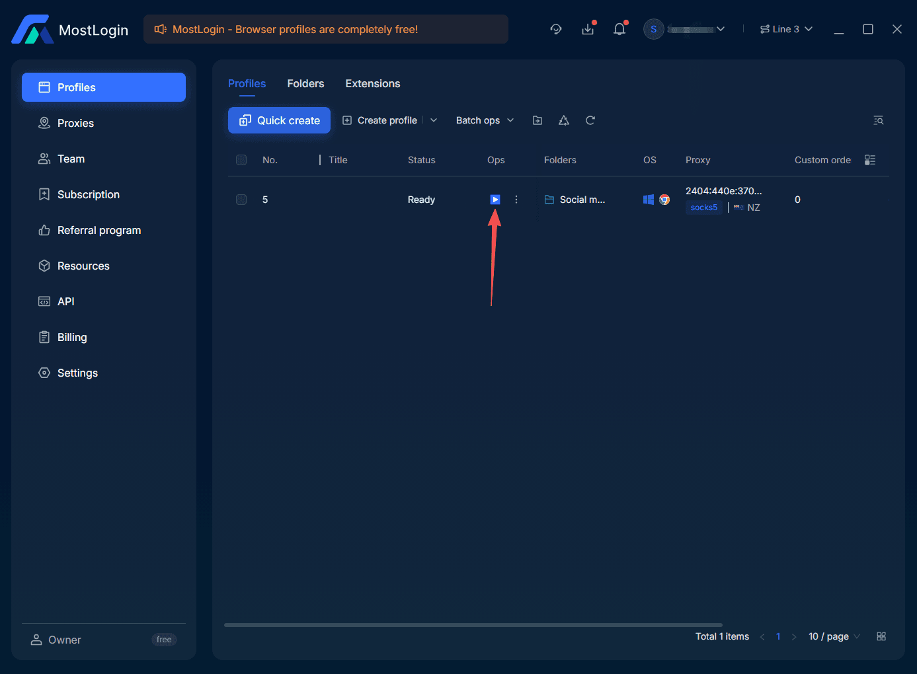Expand the Create profile dropdown arrow

click(x=434, y=120)
